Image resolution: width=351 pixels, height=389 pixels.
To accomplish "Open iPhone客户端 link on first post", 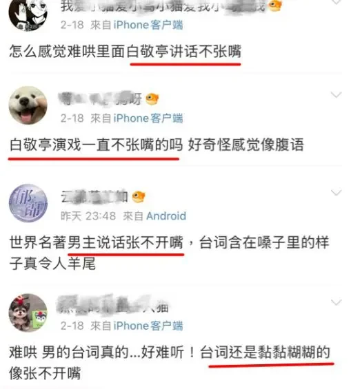I will tap(148, 25).
